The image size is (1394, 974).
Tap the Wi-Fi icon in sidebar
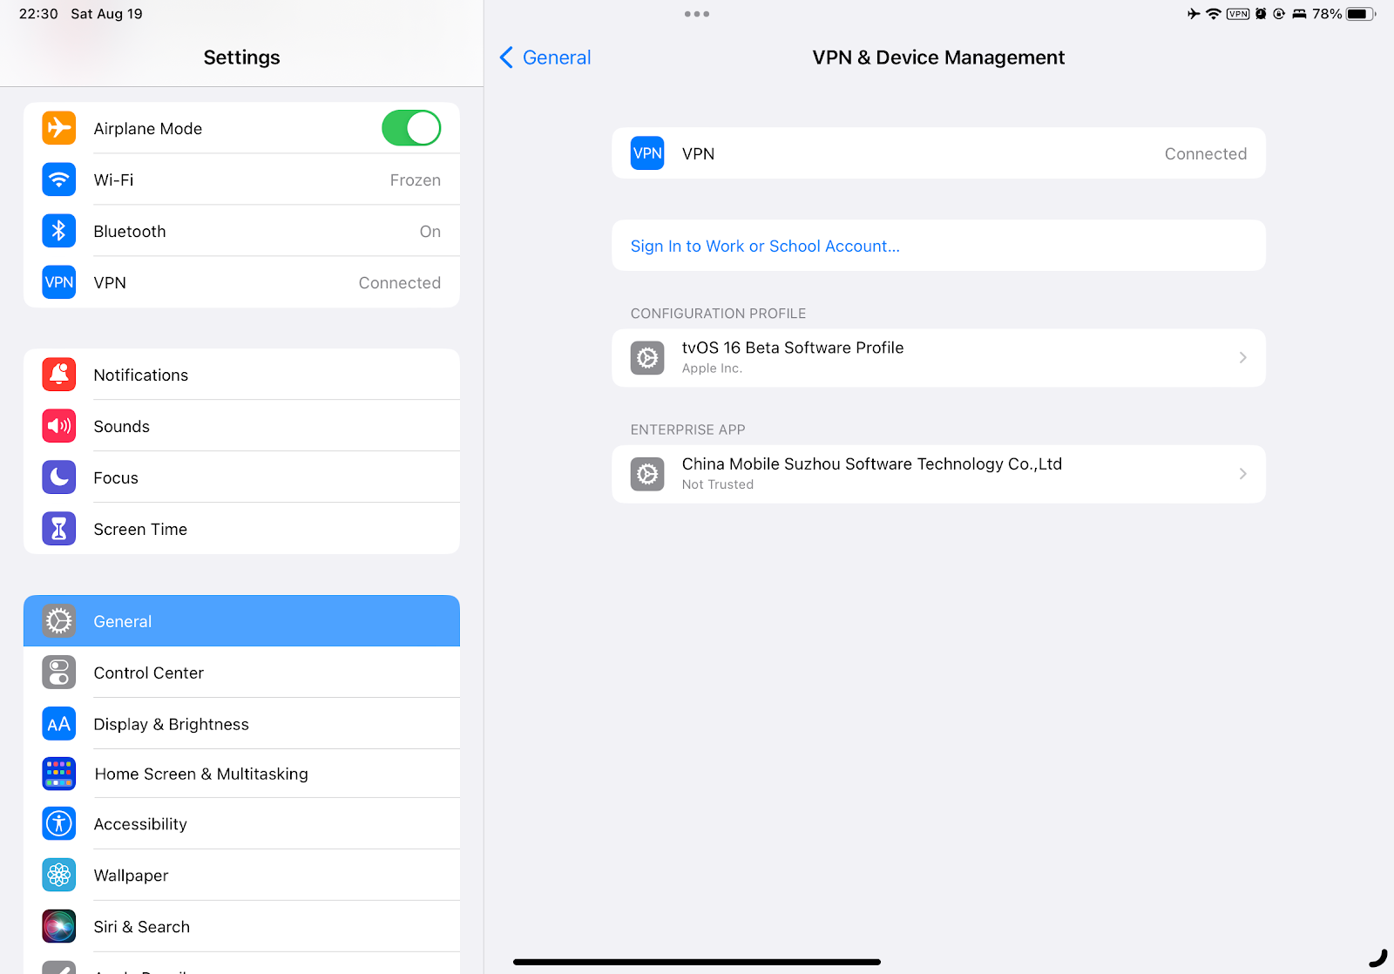(x=59, y=179)
